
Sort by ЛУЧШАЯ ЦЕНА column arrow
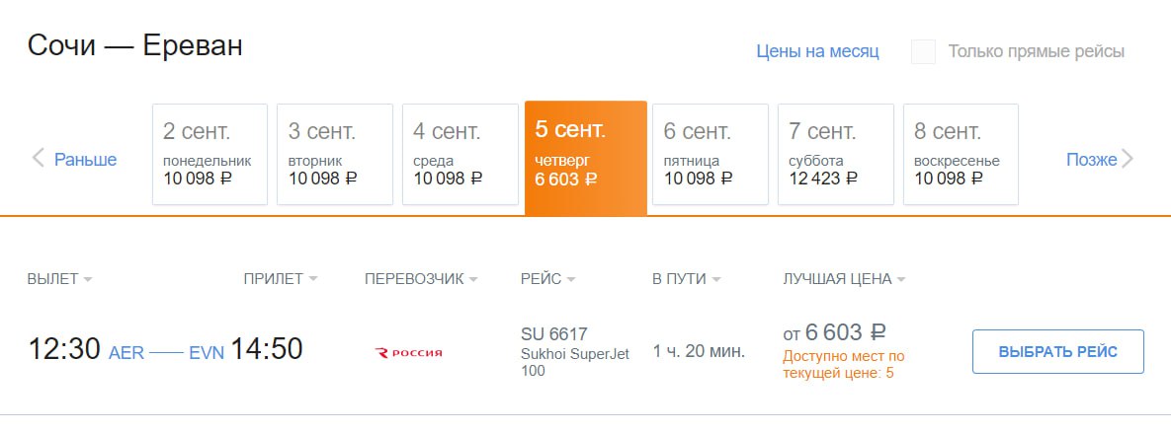coord(901,280)
